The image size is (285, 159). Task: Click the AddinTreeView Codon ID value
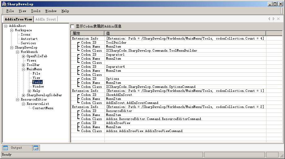(185, 123)
